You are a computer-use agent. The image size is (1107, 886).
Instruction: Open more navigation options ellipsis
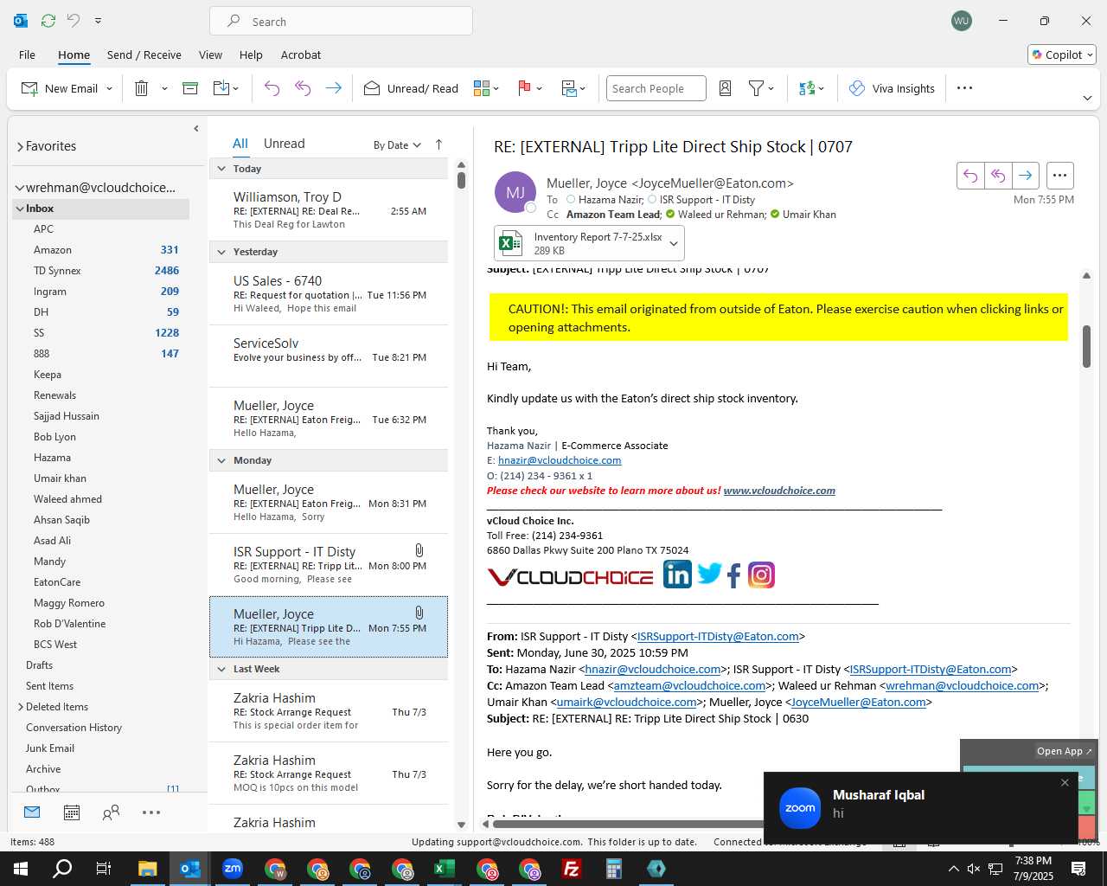(151, 812)
